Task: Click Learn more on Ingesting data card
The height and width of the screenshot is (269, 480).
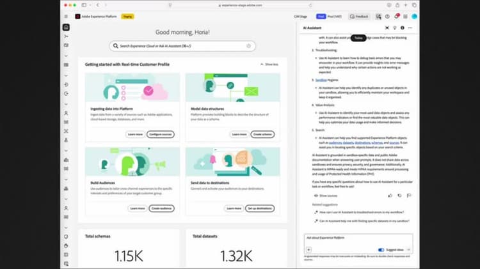Action: [135, 134]
